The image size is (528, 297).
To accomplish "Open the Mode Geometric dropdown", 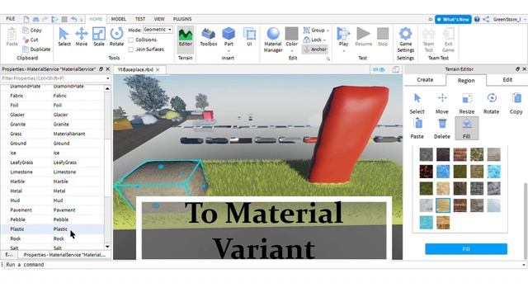I will tap(158, 30).
